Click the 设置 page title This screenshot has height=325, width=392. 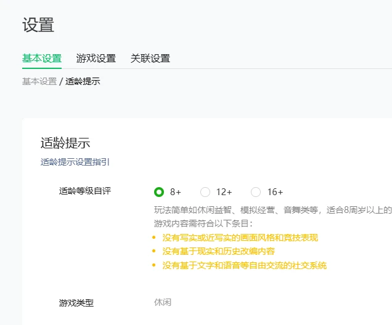click(38, 25)
